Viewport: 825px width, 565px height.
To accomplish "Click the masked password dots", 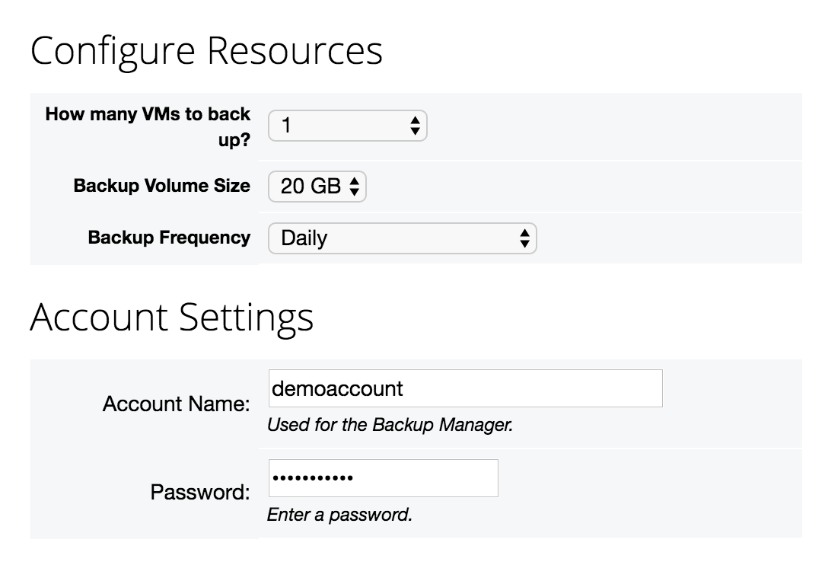I will (x=313, y=478).
